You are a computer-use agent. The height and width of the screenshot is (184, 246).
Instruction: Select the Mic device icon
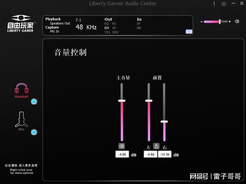pyautogui.click(x=22, y=119)
